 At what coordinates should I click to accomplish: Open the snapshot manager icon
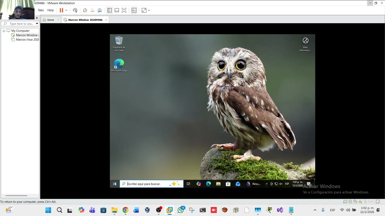point(100,10)
